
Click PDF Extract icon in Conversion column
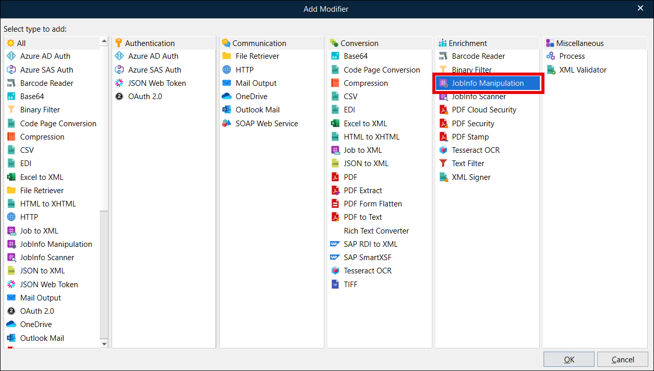coord(335,191)
